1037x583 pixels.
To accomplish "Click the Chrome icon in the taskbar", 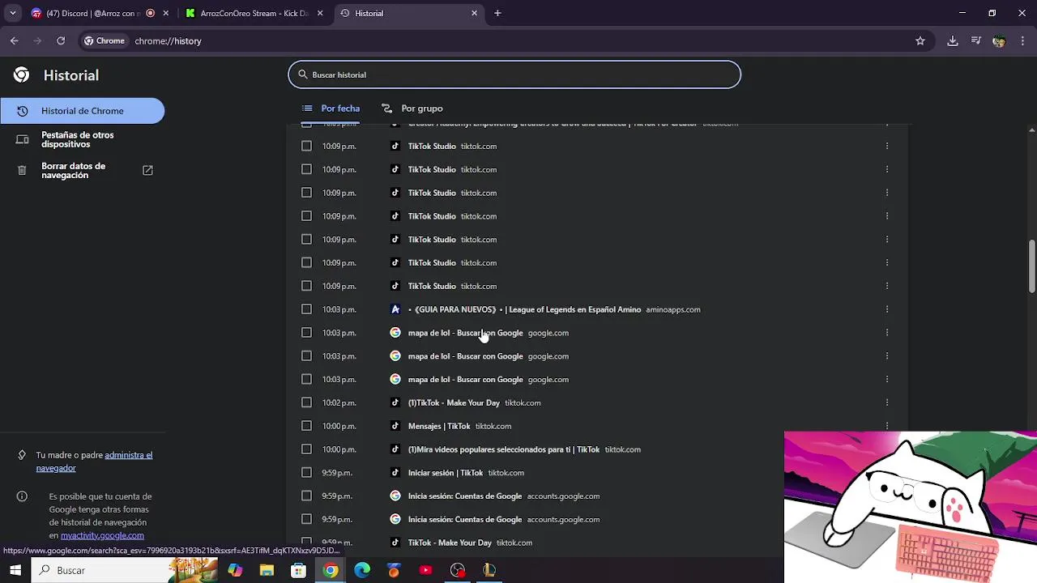I will click(x=331, y=570).
